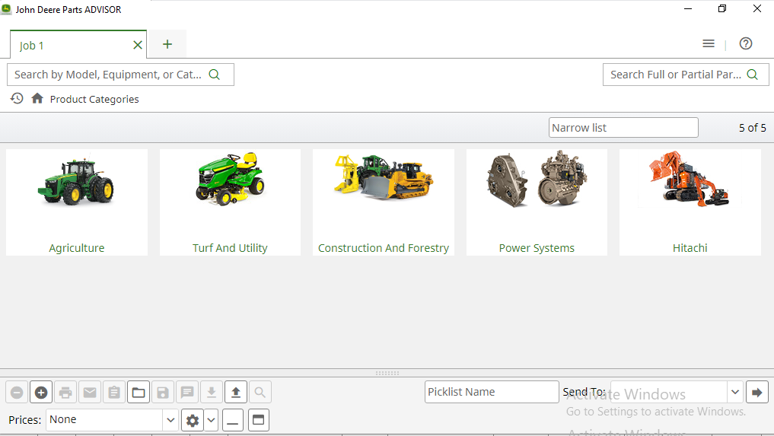Click the settings gear icon
The height and width of the screenshot is (436, 774).
click(x=193, y=420)
